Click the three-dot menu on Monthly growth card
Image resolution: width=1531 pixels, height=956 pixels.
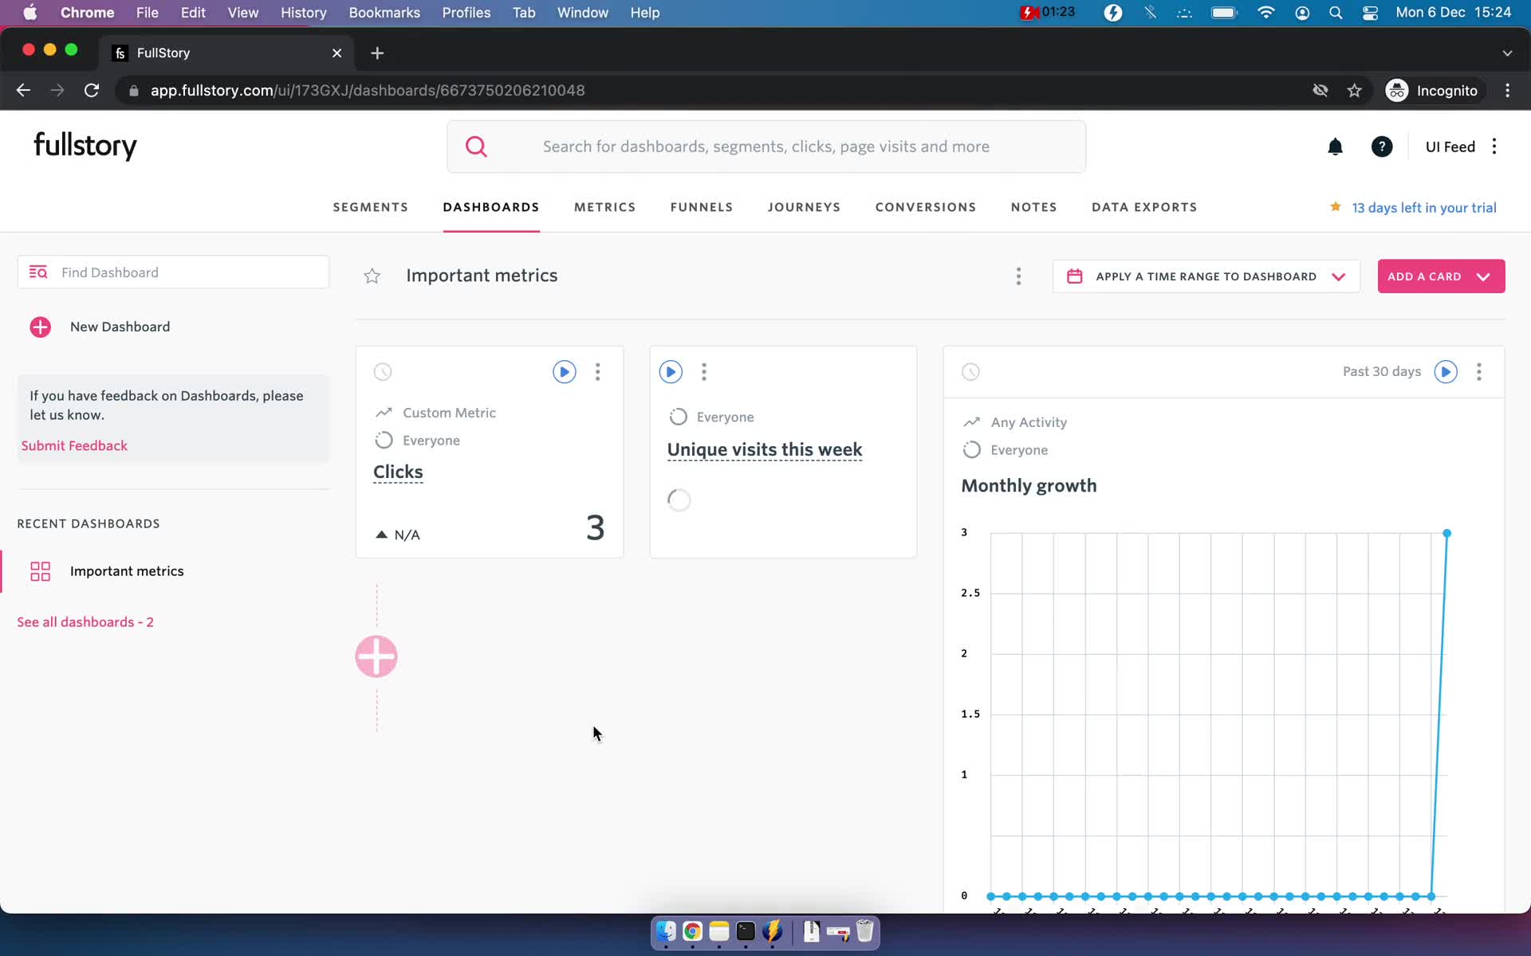click(x=1479, y=371)
